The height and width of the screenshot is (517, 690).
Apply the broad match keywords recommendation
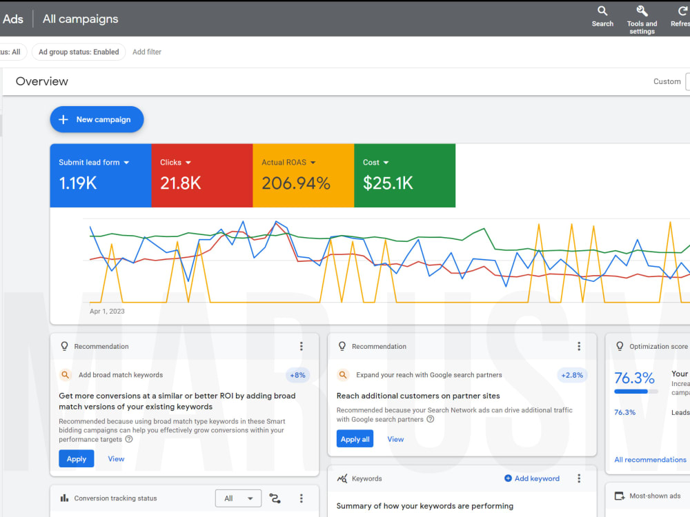pos(76,458)
